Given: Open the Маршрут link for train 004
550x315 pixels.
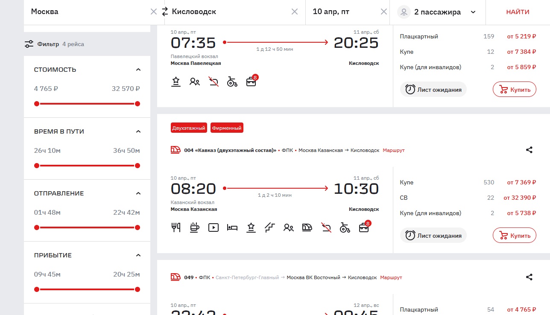Looking at the screenshot, I should (x=393, y=150).
